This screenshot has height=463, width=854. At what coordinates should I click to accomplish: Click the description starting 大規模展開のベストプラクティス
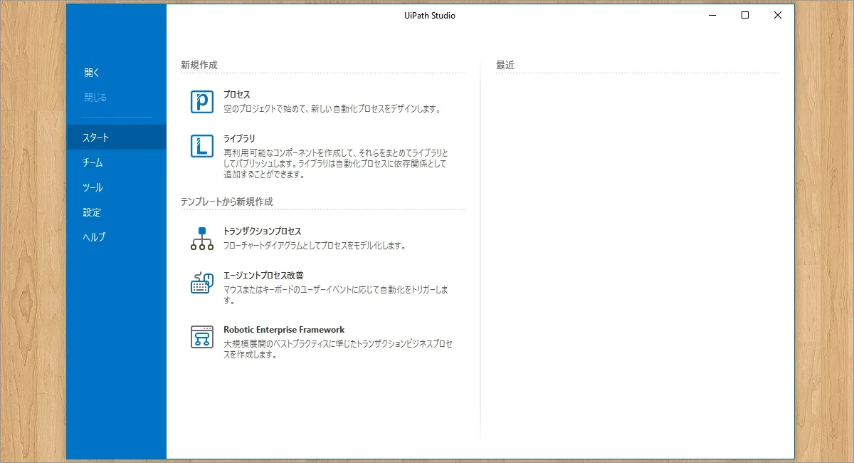[x=338, y=349]
